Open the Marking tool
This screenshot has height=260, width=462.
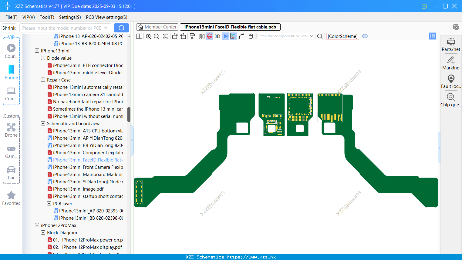point(451,63)
